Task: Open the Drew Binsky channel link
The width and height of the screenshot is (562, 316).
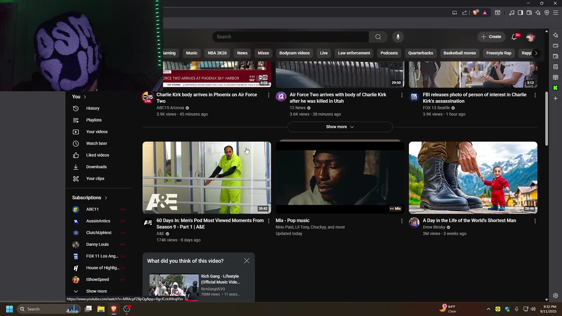Action: coord(434,227)
